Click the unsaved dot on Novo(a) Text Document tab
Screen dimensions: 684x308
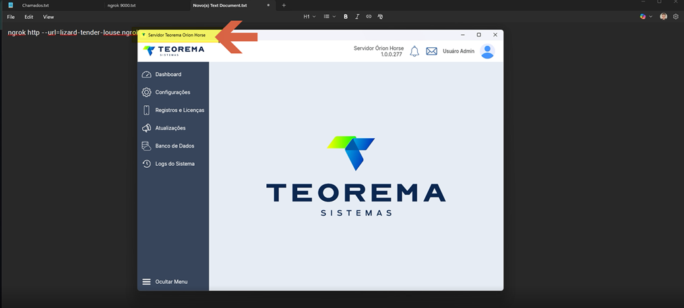pyautogui.click(x=268, y=5)
